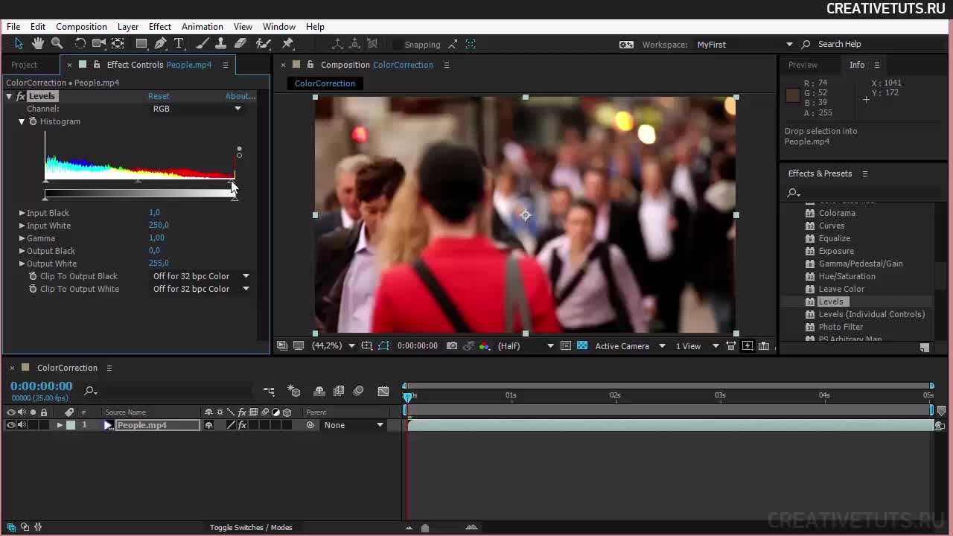953x536 pixels.
Task: Open the Channel RGB dropdown
Action: point(197,109)
